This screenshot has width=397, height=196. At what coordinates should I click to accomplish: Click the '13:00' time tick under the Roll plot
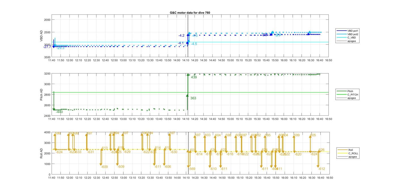click(x=123, y=178)
